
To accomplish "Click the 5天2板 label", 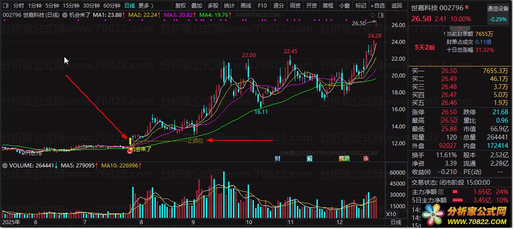I will point(425,47).
